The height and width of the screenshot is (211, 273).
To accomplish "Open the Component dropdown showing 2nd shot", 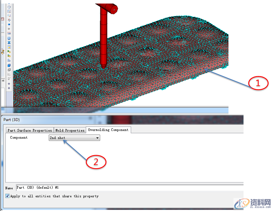I will [x=74, y=138].
